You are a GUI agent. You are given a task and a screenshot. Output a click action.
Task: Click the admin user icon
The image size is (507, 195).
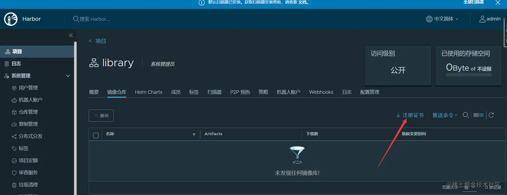(x=482, y=19)
